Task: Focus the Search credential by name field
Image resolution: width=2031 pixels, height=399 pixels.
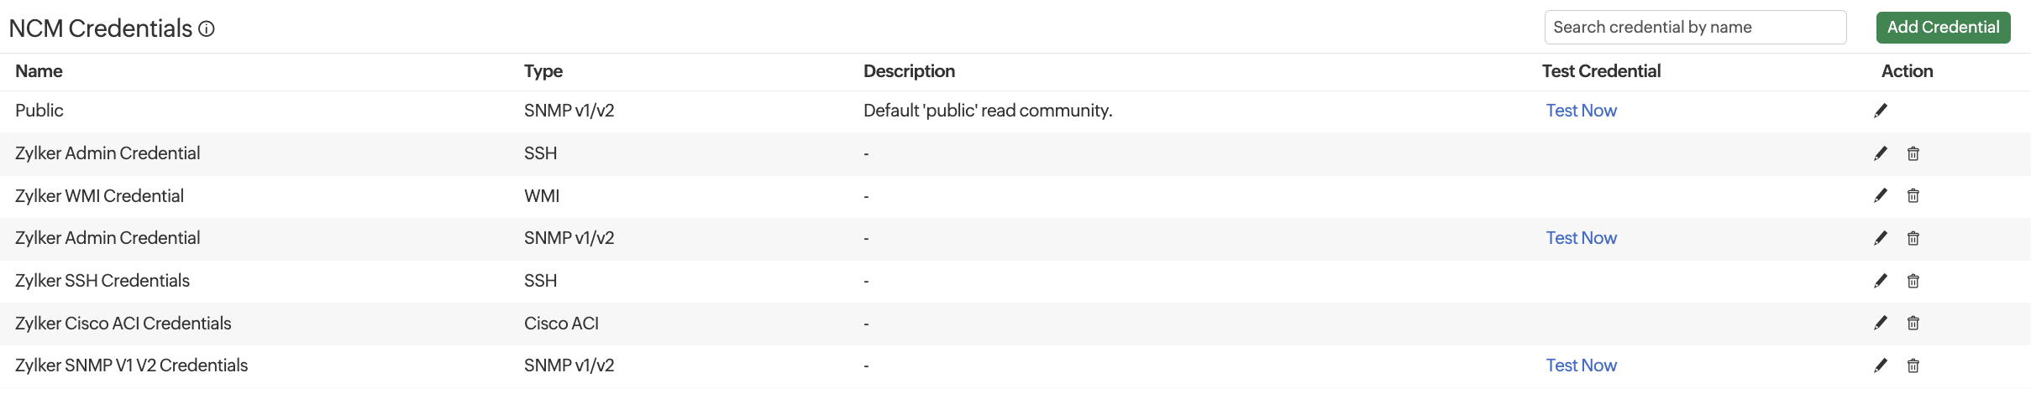Action: tap(1694, 28)
